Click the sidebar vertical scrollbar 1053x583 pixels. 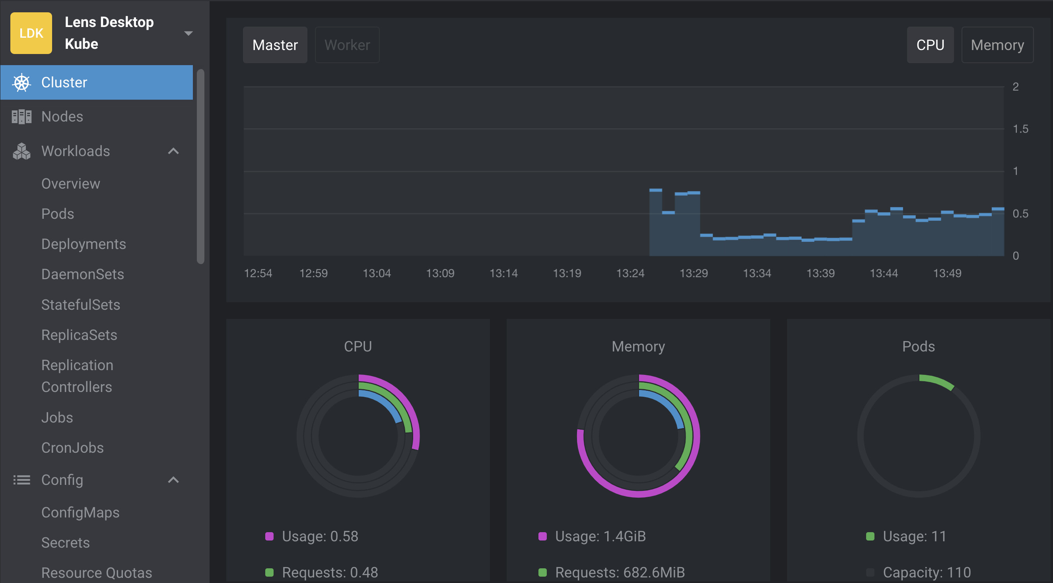click(x=200, y=166)
